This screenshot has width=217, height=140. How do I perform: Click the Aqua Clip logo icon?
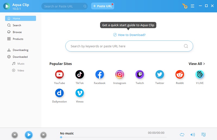(x=7, y=6)
